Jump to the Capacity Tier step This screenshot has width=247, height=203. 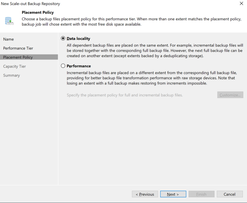[15, 66]
